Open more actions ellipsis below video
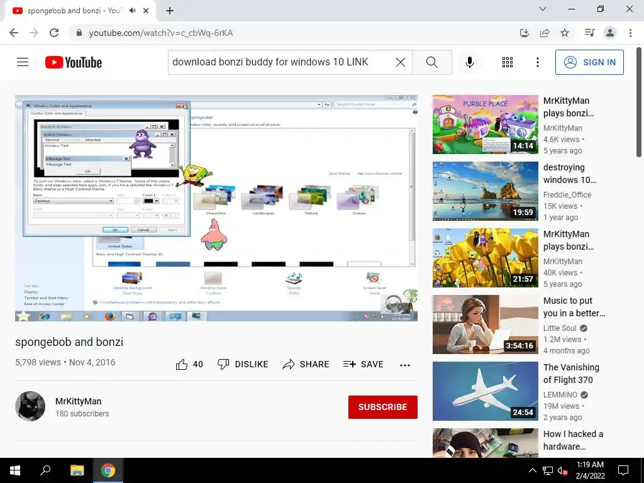 tap(405, 365)
